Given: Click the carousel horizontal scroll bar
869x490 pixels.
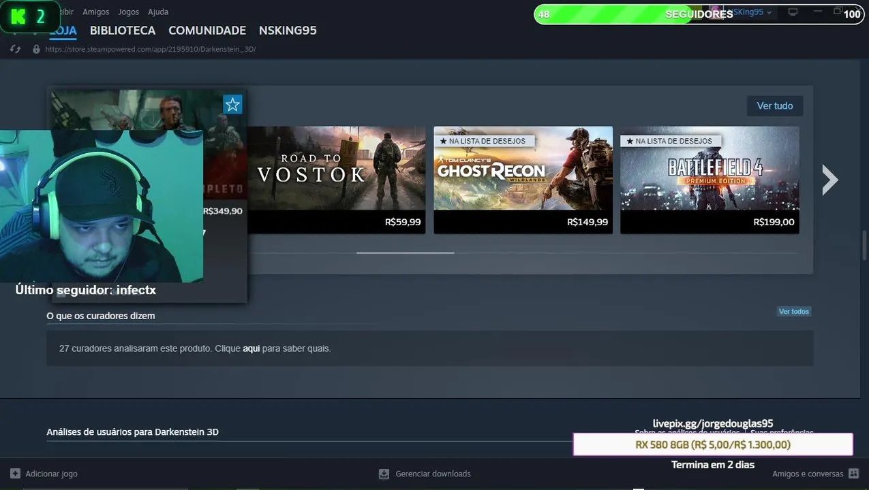Looking at the screenshot, I should coord(405,252).
